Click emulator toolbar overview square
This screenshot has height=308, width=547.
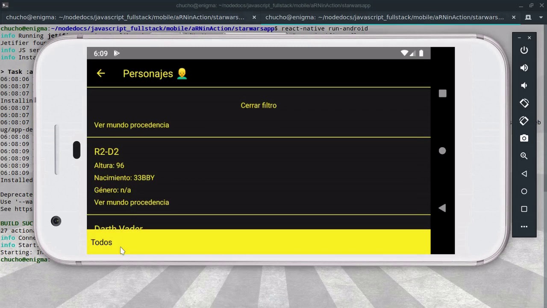click(524, 209)
